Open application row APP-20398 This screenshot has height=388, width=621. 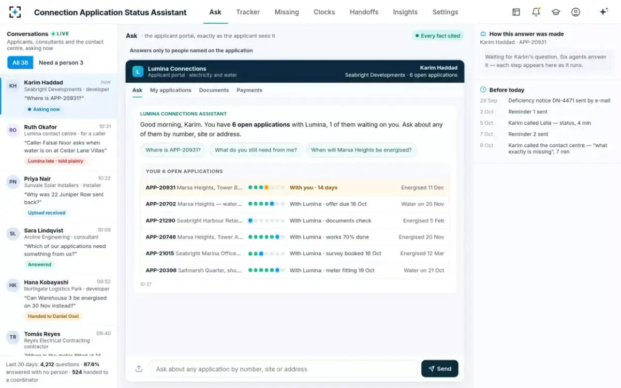294,270
